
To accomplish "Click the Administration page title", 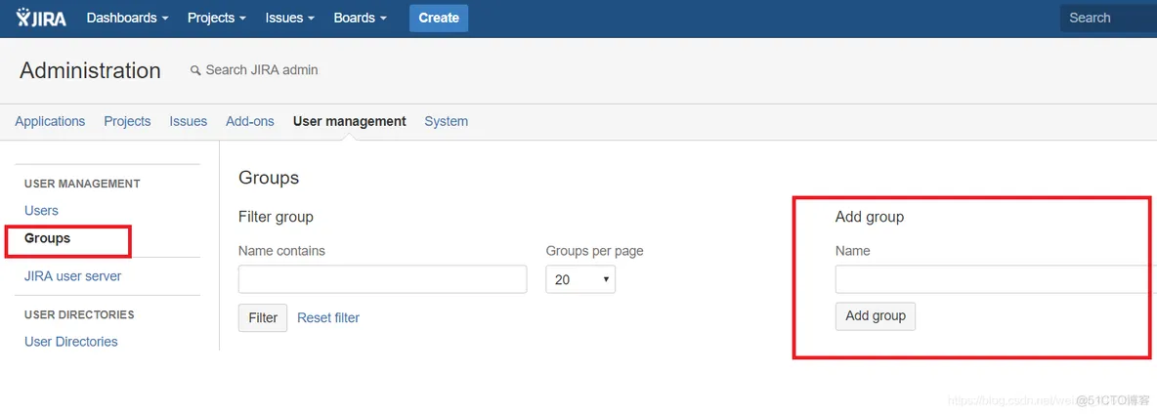I will click(x=90, y=70).
